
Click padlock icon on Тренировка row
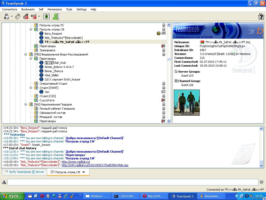pyautogui.click(x=164, y=50)
